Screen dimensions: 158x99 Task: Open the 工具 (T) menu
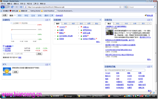[36, 4]
